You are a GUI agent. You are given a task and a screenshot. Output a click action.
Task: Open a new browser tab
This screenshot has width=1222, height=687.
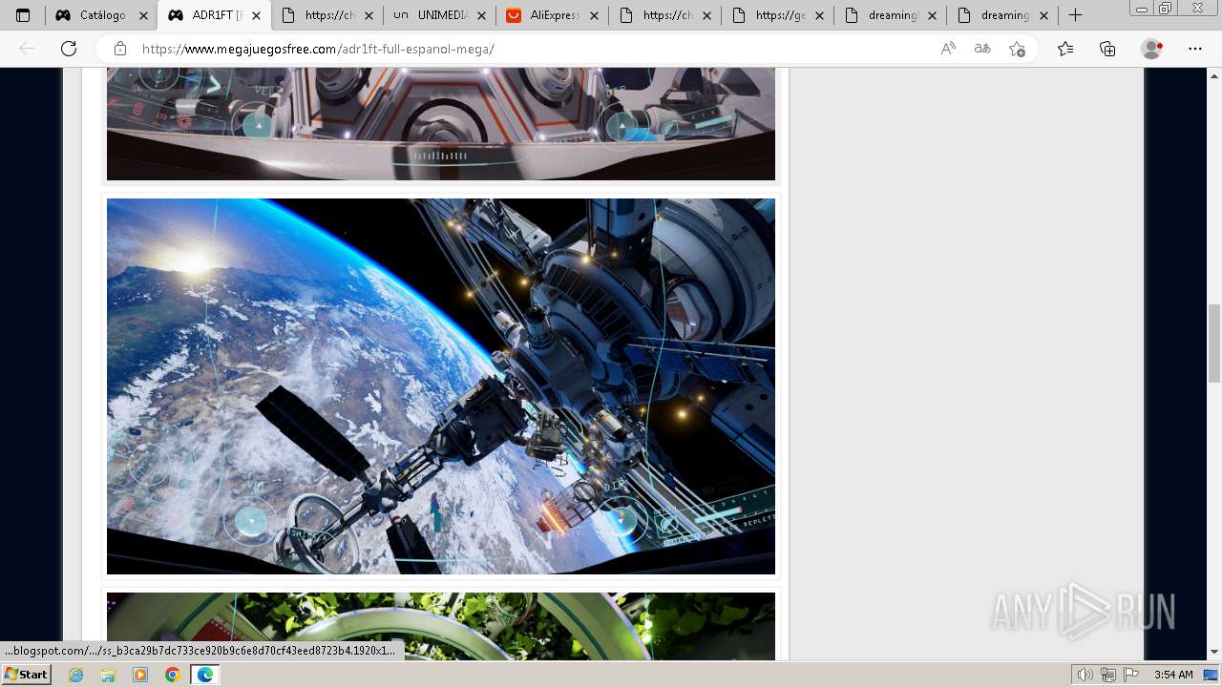1075,15
